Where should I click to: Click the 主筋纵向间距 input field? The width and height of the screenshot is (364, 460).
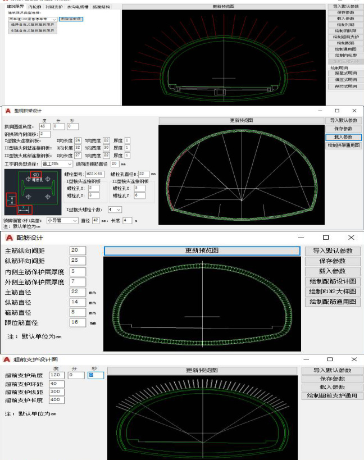click(78, 251)
